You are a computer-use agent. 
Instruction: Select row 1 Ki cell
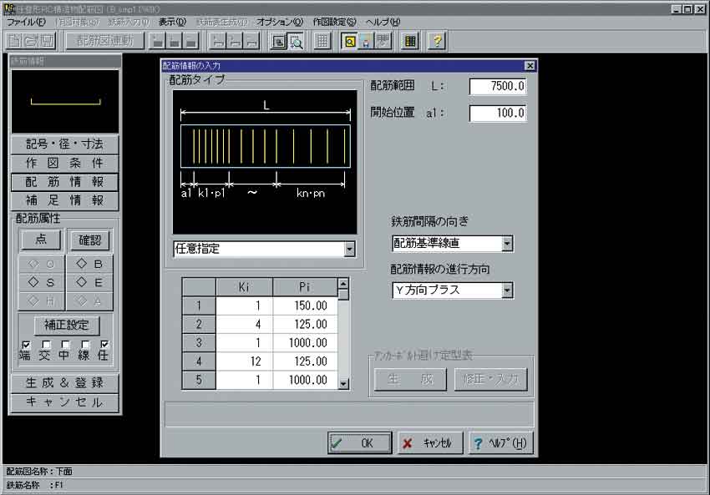tap(245, 306)
